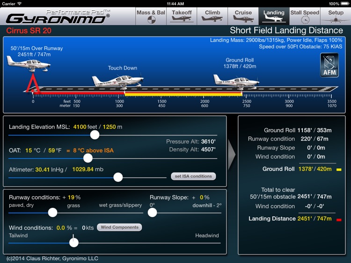Click the Short Field Landing Distance heading
Screen dimensions: 351x263
click(286, 30)
